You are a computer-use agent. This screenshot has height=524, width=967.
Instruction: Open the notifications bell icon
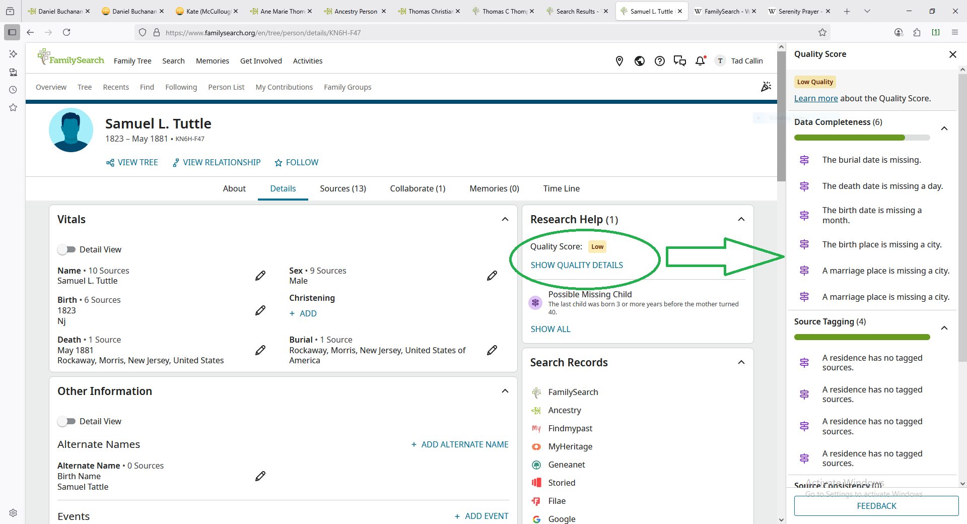tap(700, 61)
